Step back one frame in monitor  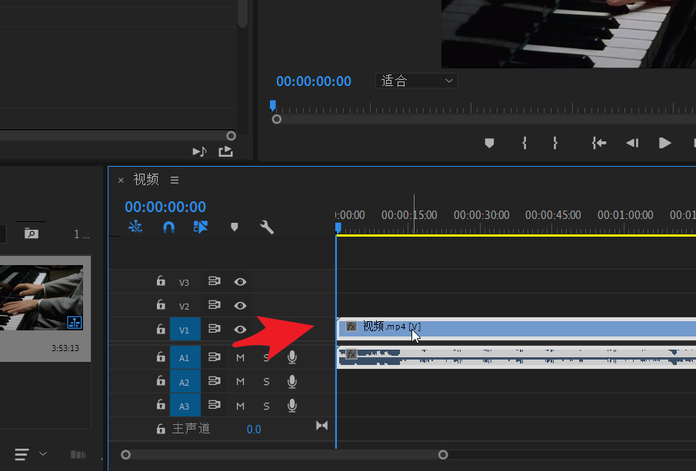[632, 143]
